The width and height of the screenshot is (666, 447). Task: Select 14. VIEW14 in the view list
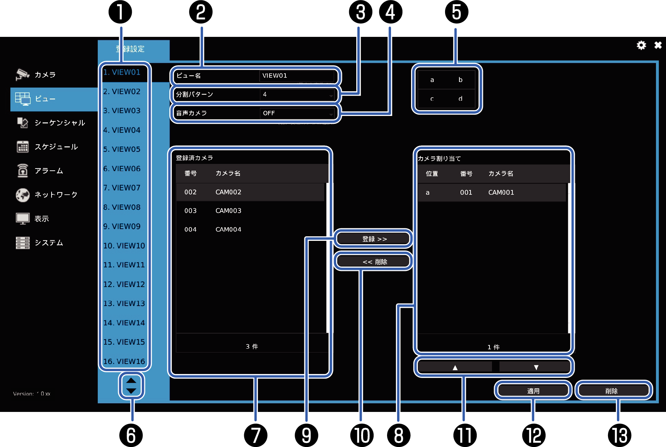124,323
